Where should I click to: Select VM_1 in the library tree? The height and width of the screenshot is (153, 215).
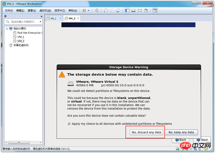[21, 37]
